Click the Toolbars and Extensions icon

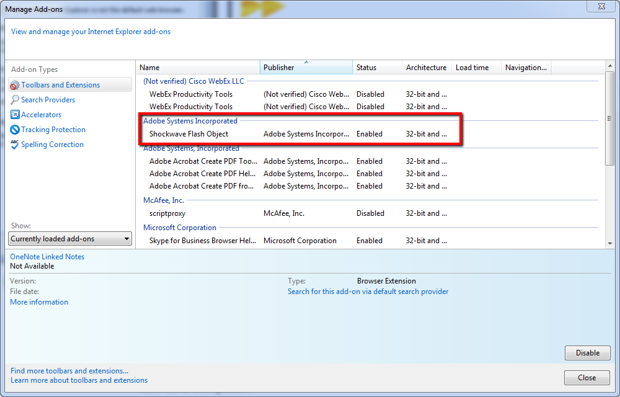[15, 85]
